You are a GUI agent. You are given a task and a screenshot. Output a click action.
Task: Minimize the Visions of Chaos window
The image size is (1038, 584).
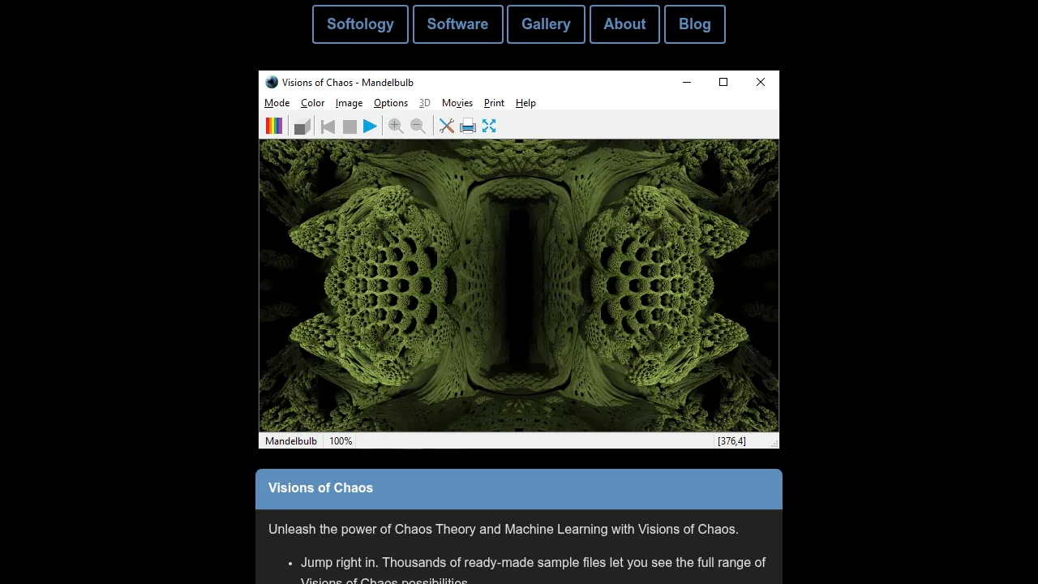[687, 82]
